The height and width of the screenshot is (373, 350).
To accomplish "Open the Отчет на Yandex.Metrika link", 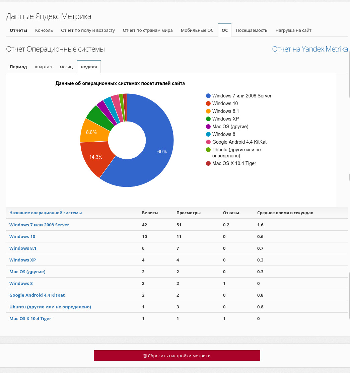I will point(310,49).
